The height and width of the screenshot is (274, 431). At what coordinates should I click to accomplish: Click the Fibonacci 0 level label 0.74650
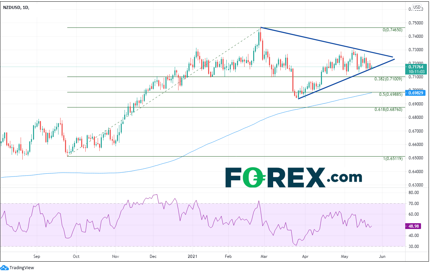(392, 30)
